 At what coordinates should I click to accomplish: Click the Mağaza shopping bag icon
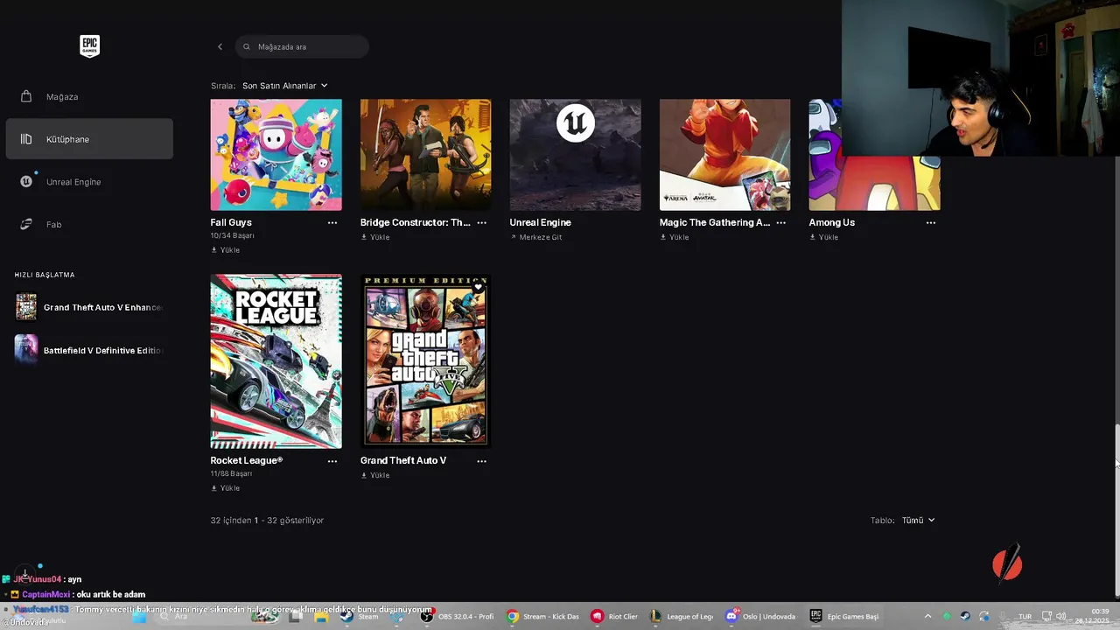(x=26, y=96)
